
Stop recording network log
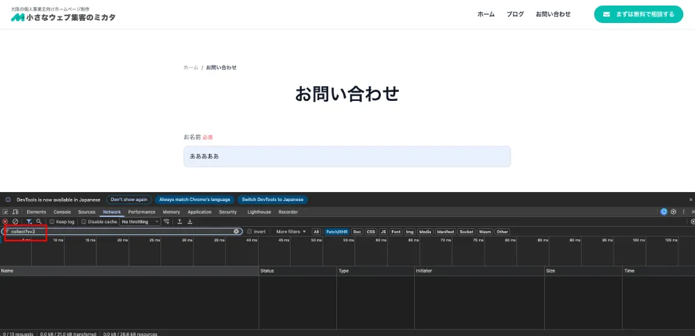(6, 221)
